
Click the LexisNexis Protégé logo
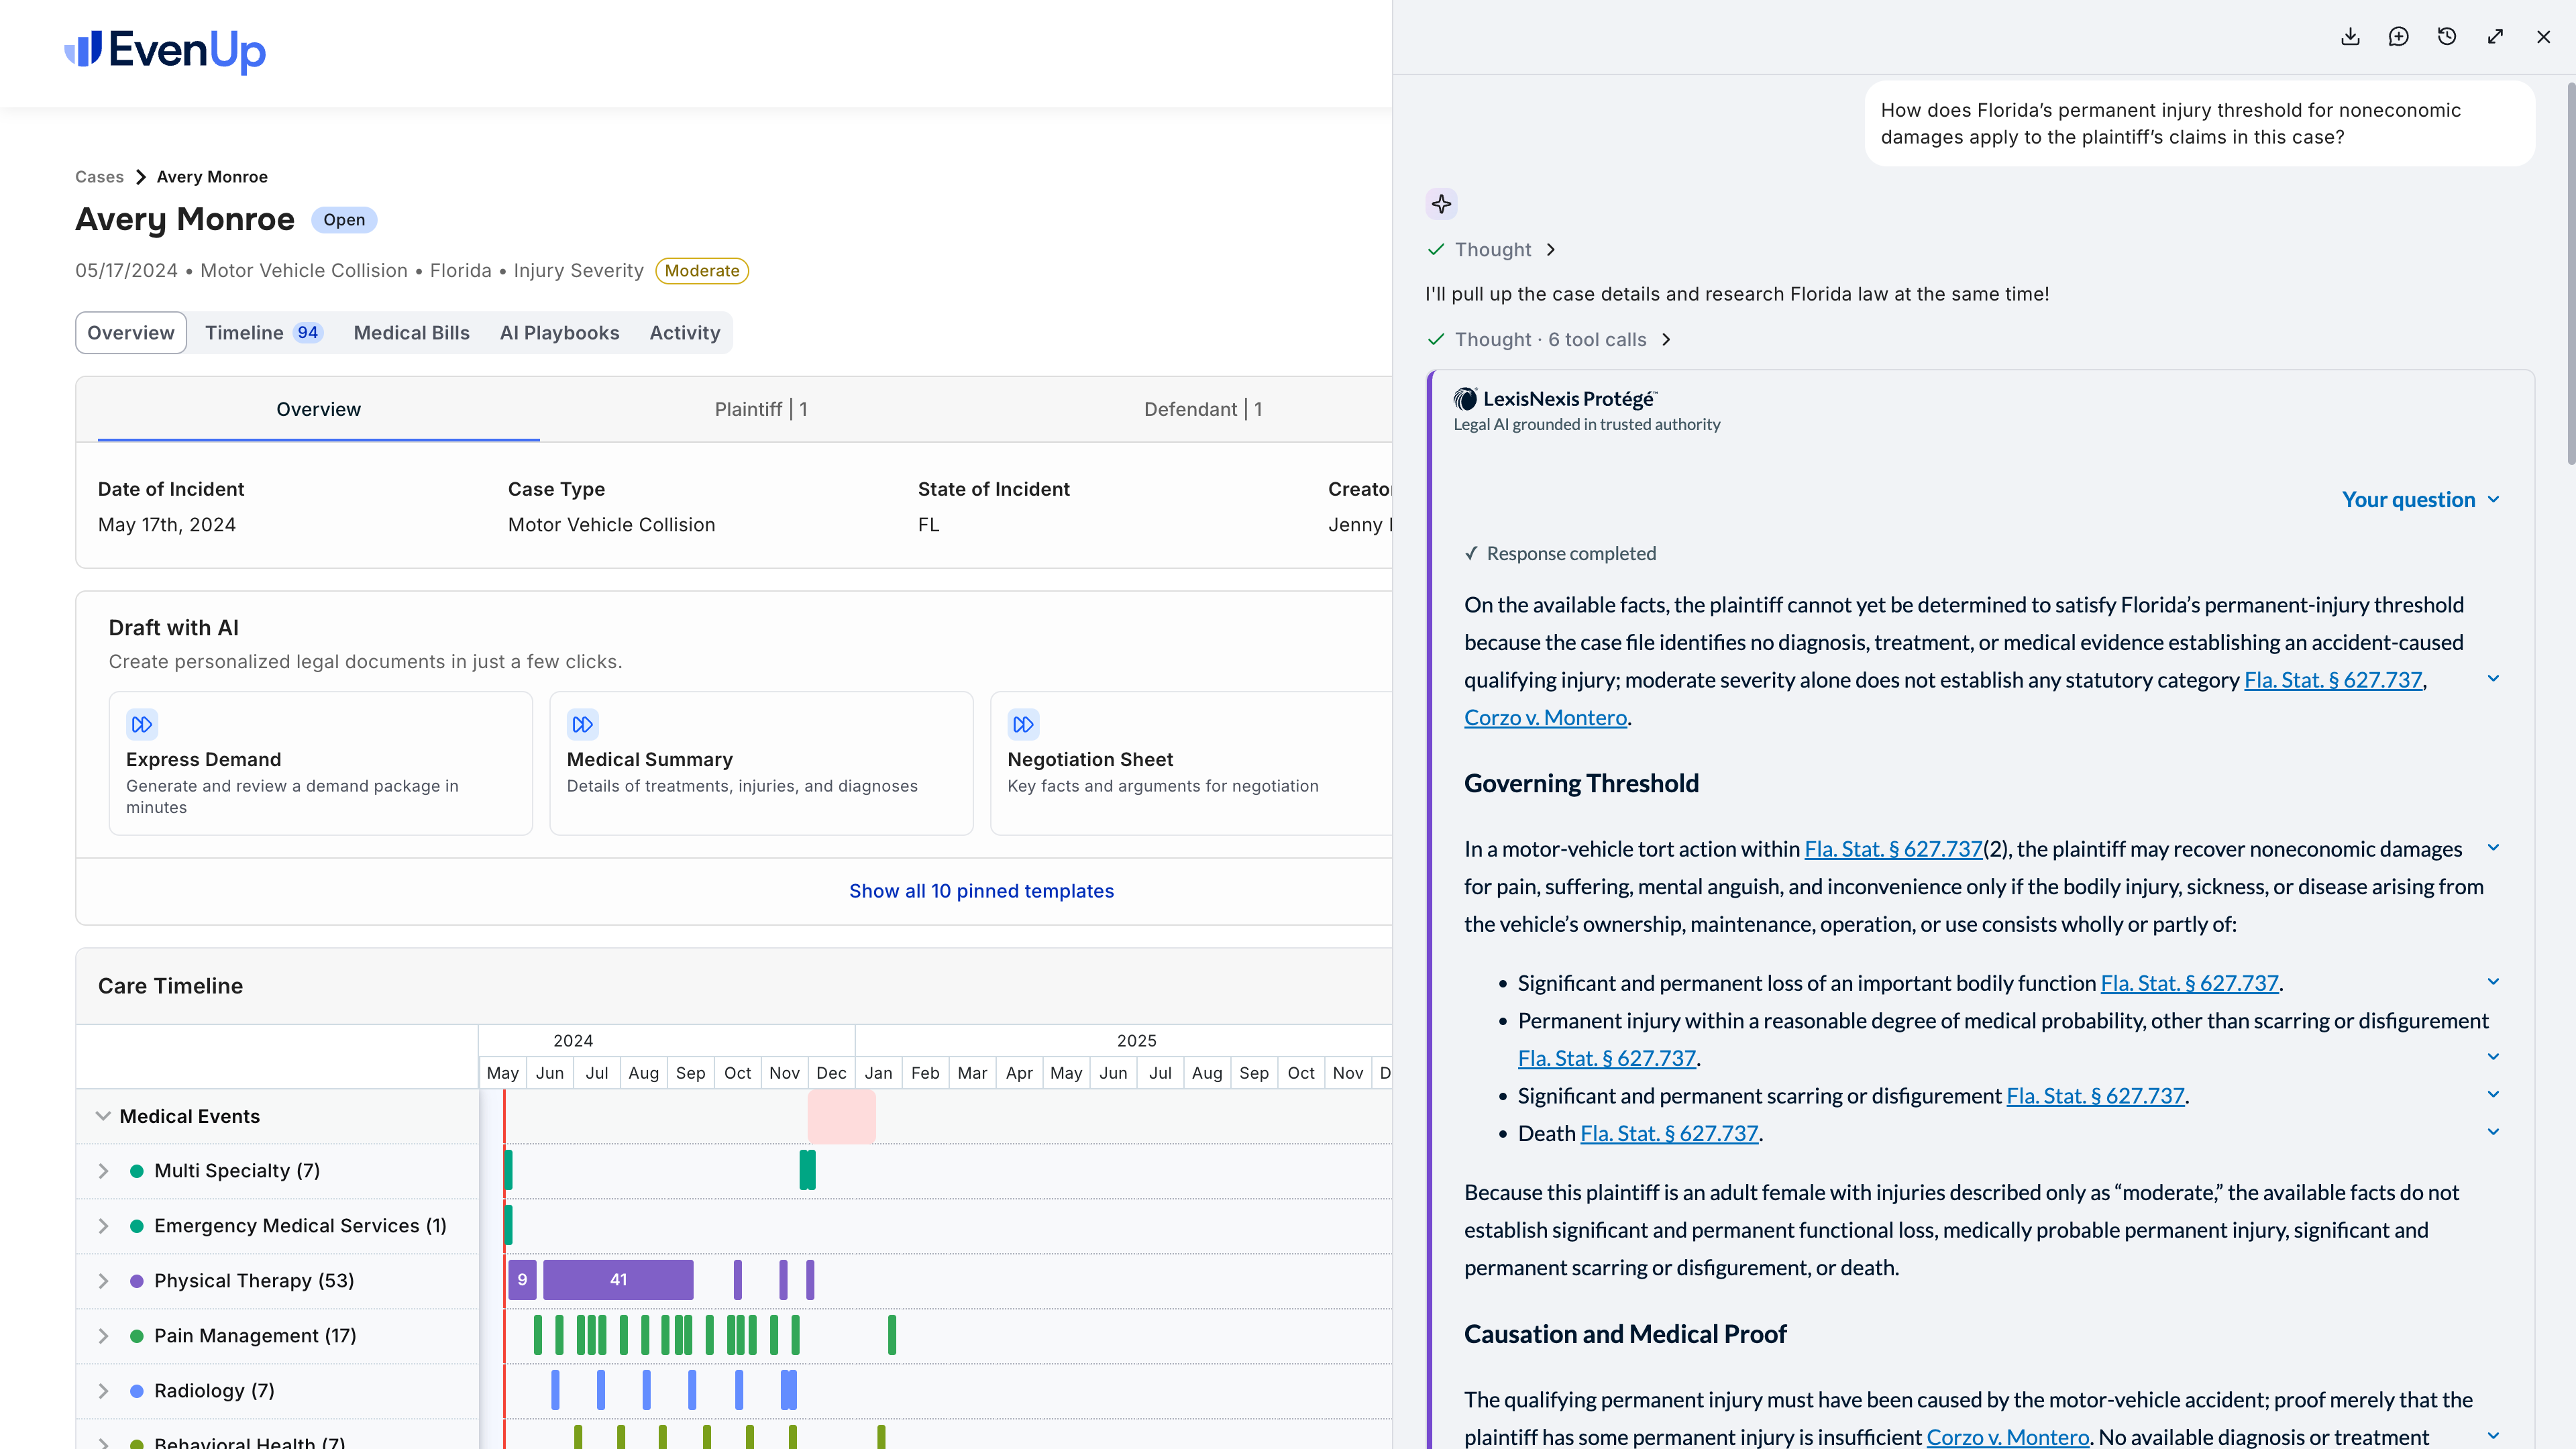[1555, 399]
